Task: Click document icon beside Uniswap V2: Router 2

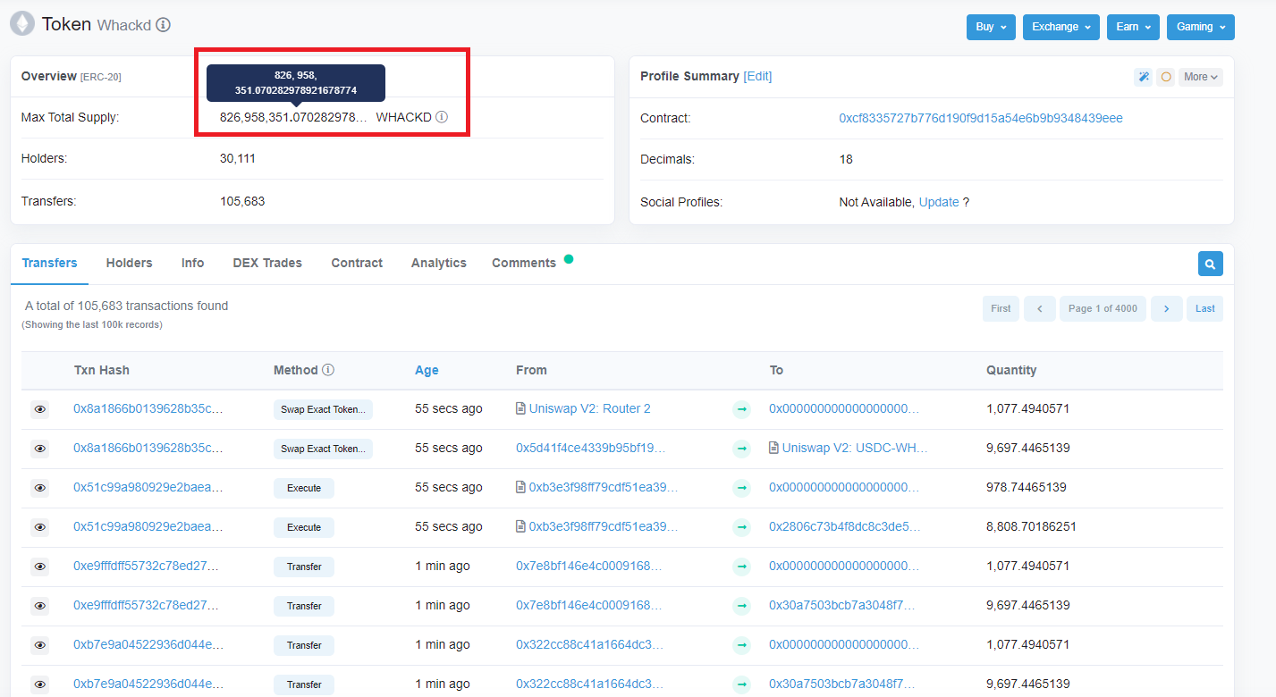Action: pos(520,408)
